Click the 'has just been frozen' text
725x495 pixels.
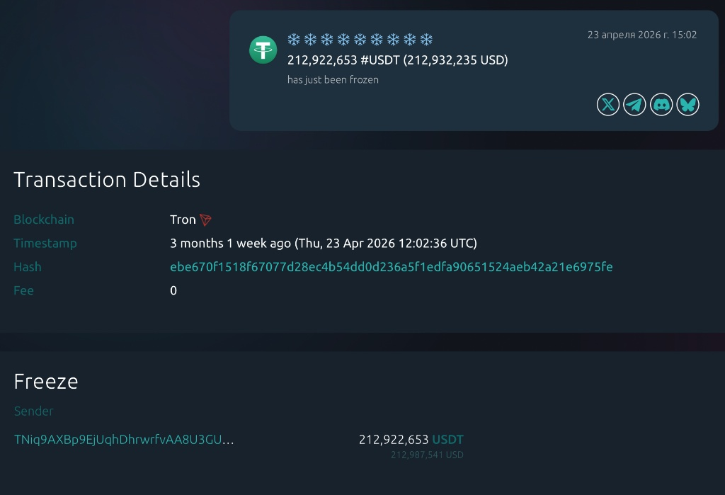333,79
